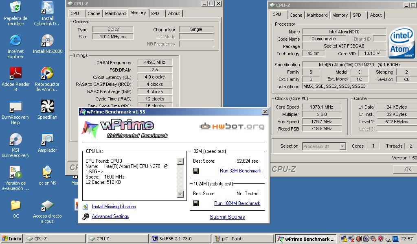Click the Install Missing Libraries link
Image resolution: width=417 pixels, height=244 pixels.
[x=114, y=207]
